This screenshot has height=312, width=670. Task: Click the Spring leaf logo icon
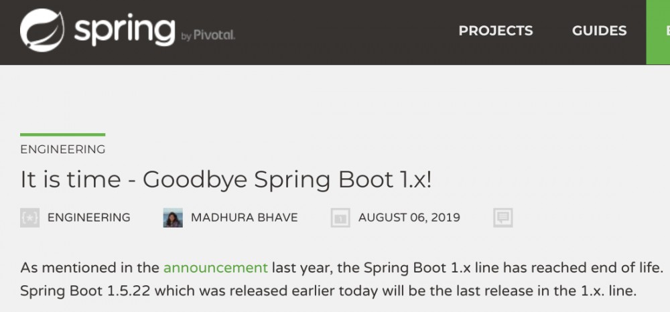(42, 29)
